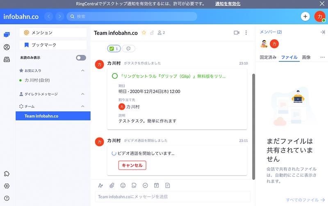Click 通知を有効化 link in banner
This screenshot has width=328, height=206.
[x=228, y=4]
